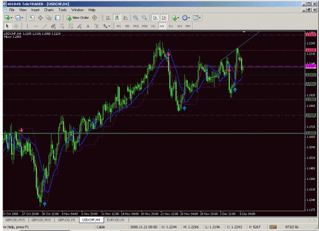Zoom out of the chart
The width and height of the screenshot is (319, 231).
point(144,18)
